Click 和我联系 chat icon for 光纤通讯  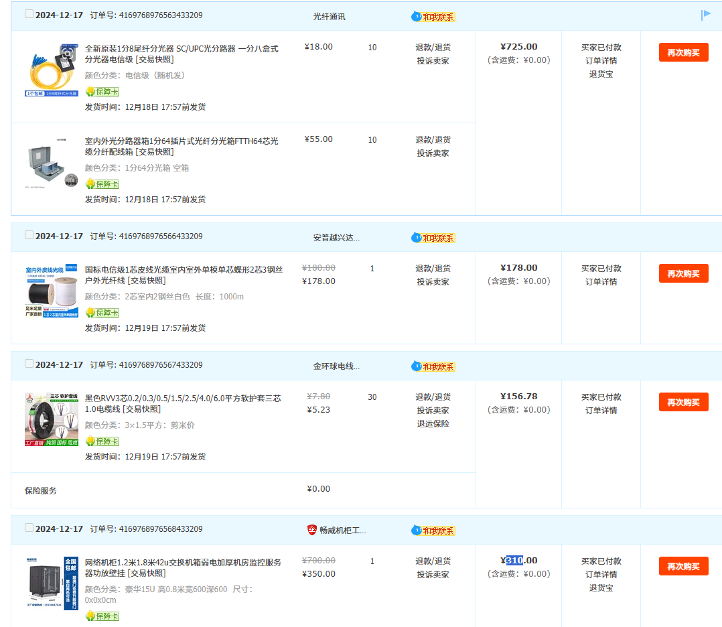tap(433, 17)
